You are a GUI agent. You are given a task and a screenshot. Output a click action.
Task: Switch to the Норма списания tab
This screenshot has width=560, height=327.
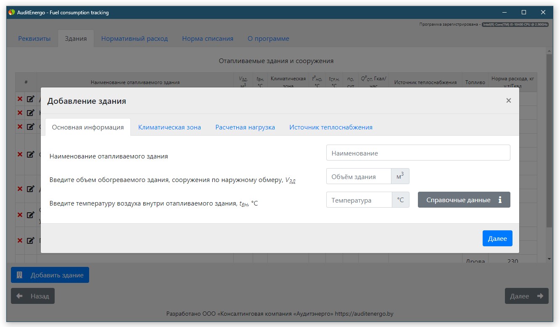coord(207,39)
